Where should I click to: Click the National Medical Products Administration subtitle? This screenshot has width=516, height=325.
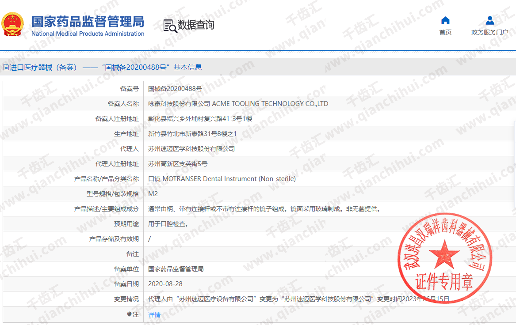click(x=88, y=34)
